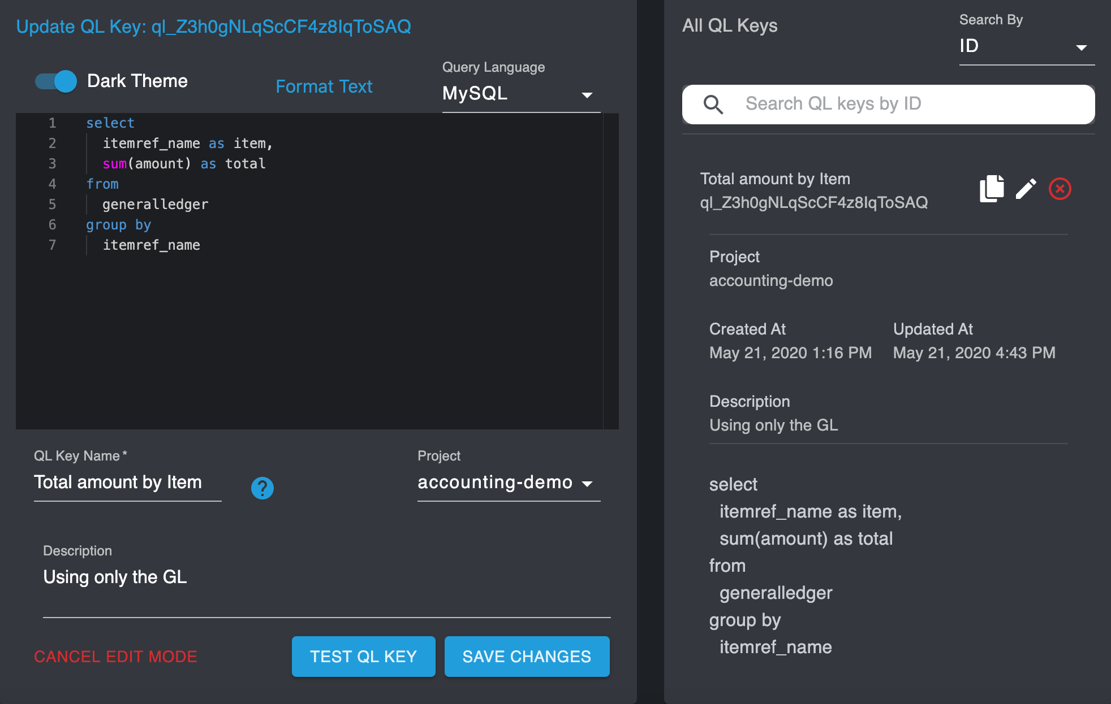The width and height of the screenshot is (1111, 704).
Task: Click accounting-demo project value in key details
Action: [x=771, y=280]
